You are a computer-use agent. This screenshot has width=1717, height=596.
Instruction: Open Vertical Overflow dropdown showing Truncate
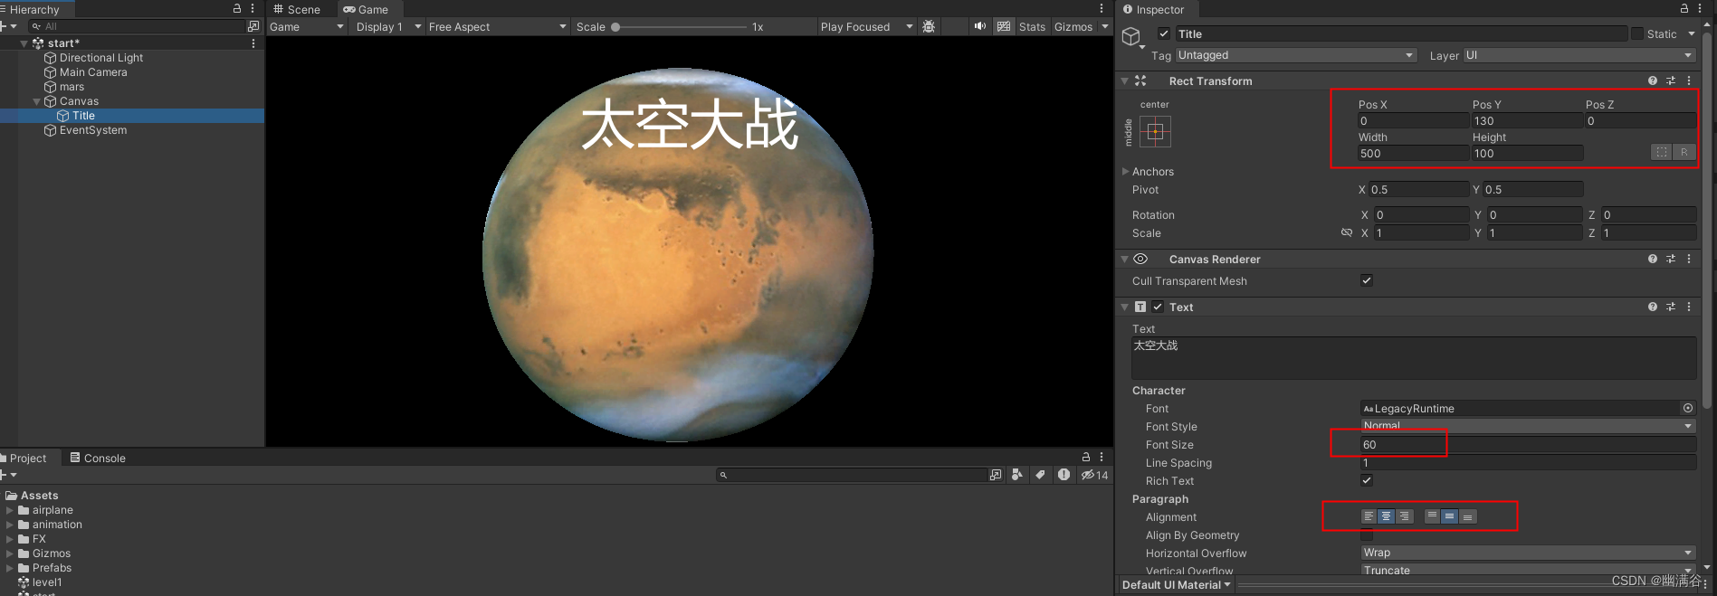[1528, 570]
